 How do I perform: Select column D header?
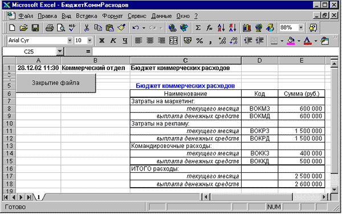click(259, 60)
